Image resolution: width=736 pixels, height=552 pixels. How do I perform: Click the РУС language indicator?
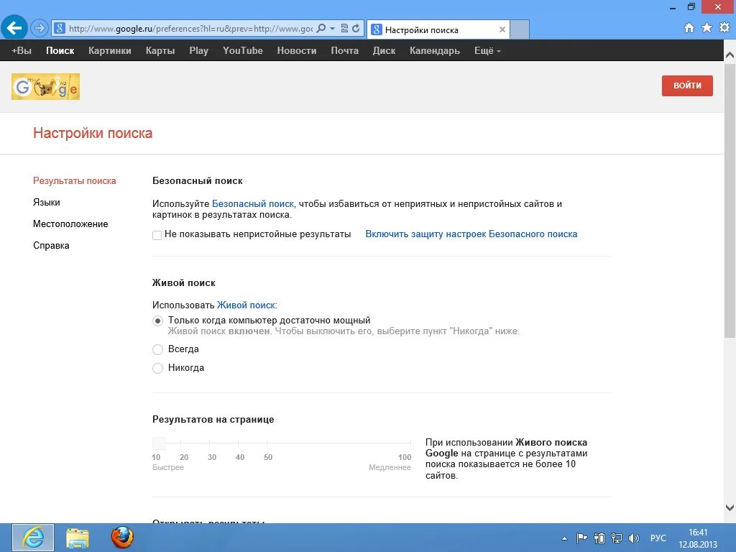click(x=658, y=538)
